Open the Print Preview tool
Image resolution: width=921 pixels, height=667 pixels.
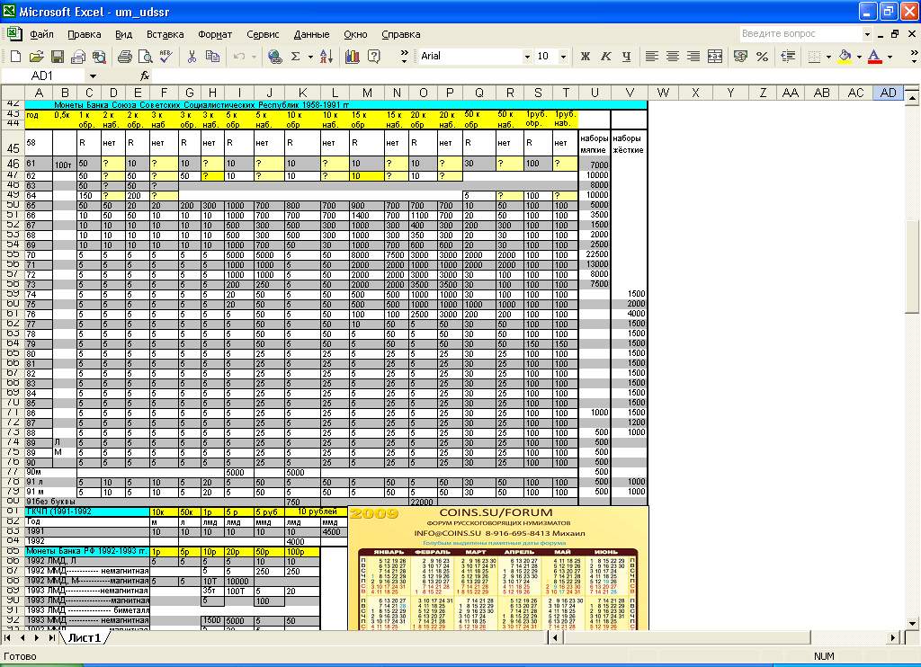(x=145, y=57)
